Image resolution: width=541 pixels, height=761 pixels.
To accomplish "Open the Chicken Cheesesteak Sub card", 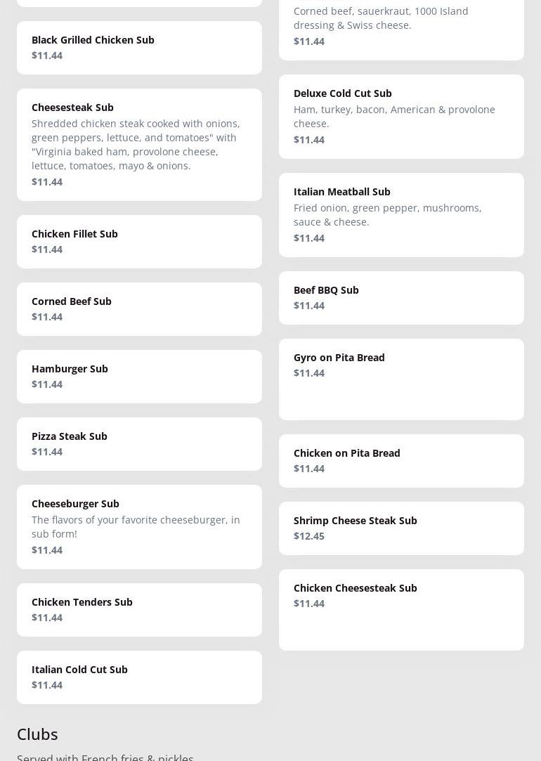I will (401, 609).
